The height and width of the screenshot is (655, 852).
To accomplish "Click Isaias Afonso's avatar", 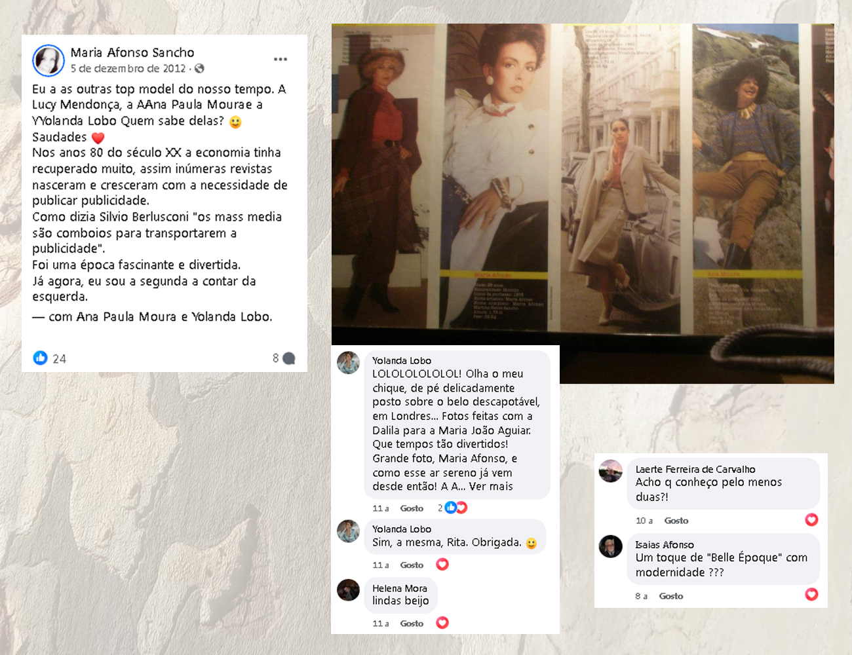I will coord(610,546).
